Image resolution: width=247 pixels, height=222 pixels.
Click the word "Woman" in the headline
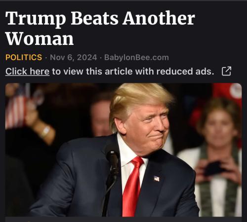(x=40, y=38)
